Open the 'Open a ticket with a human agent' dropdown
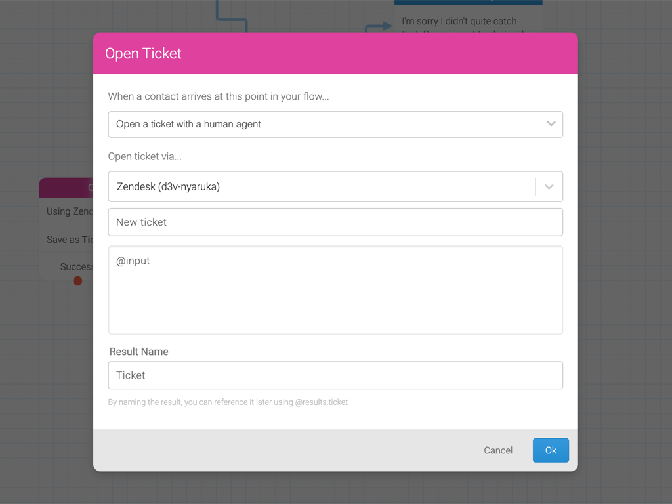Image resolution: width=672 pixels, height=504 pixels. pos(335,124)
